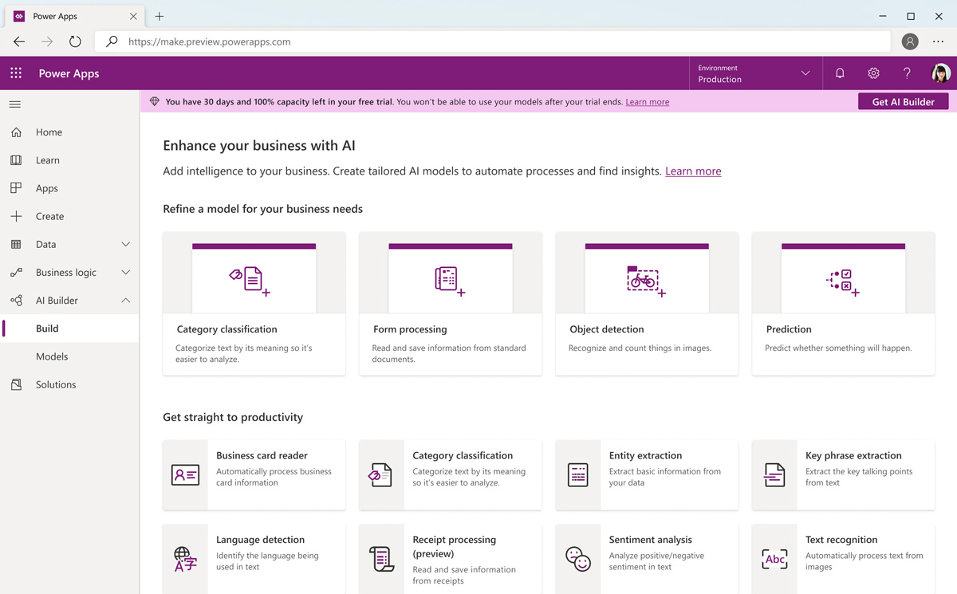Close the Power Apps browser tab
The width and height of the screenshot is (957, 594).
[133, 16]
